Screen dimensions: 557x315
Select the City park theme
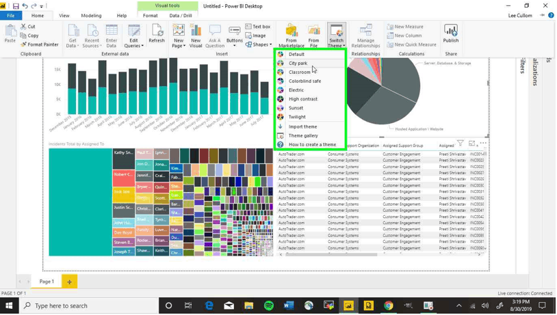[x=310, y=63]
